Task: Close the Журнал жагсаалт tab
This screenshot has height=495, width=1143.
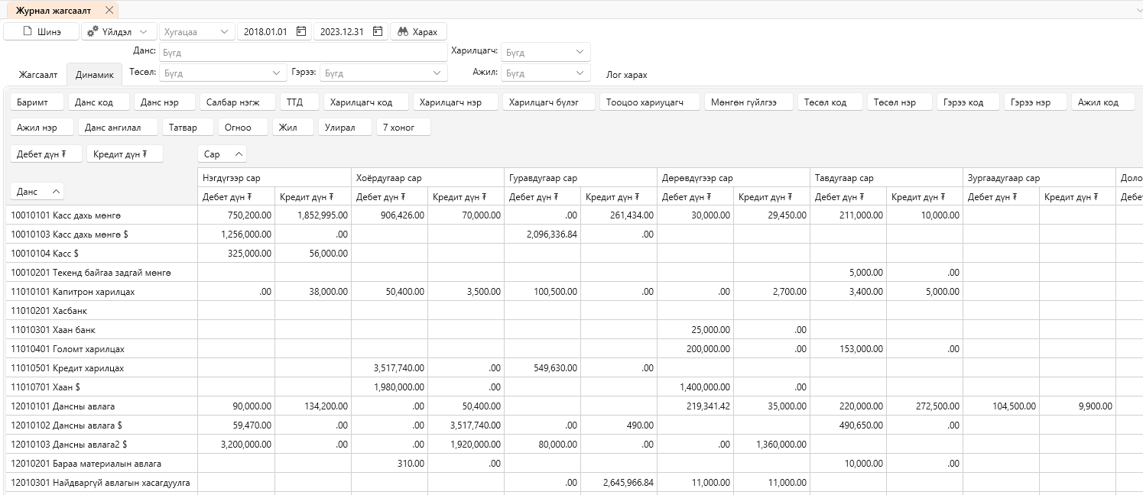Action: click(109, 10)
